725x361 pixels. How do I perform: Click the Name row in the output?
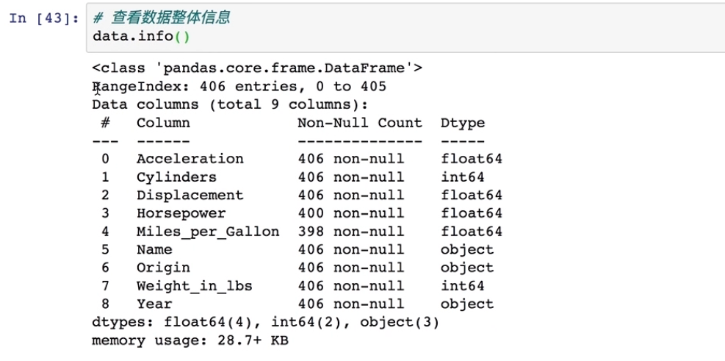[x=154, y=249]
